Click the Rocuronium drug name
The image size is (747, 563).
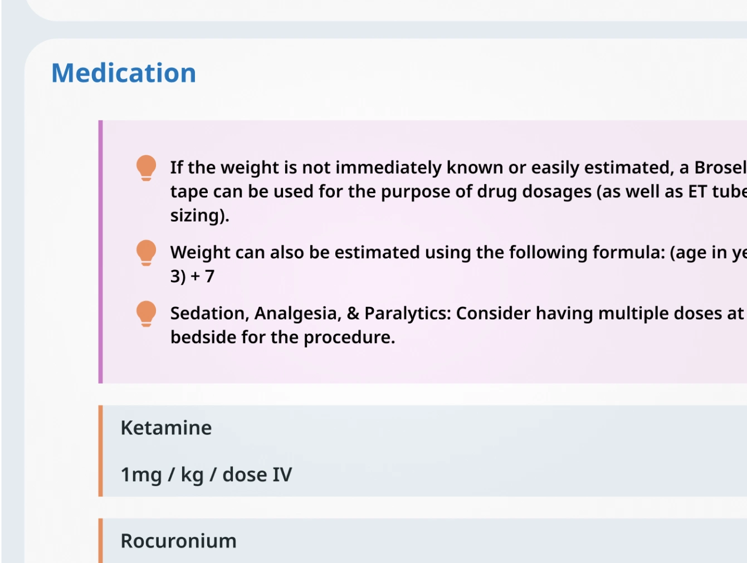click(x=178, y=541)
